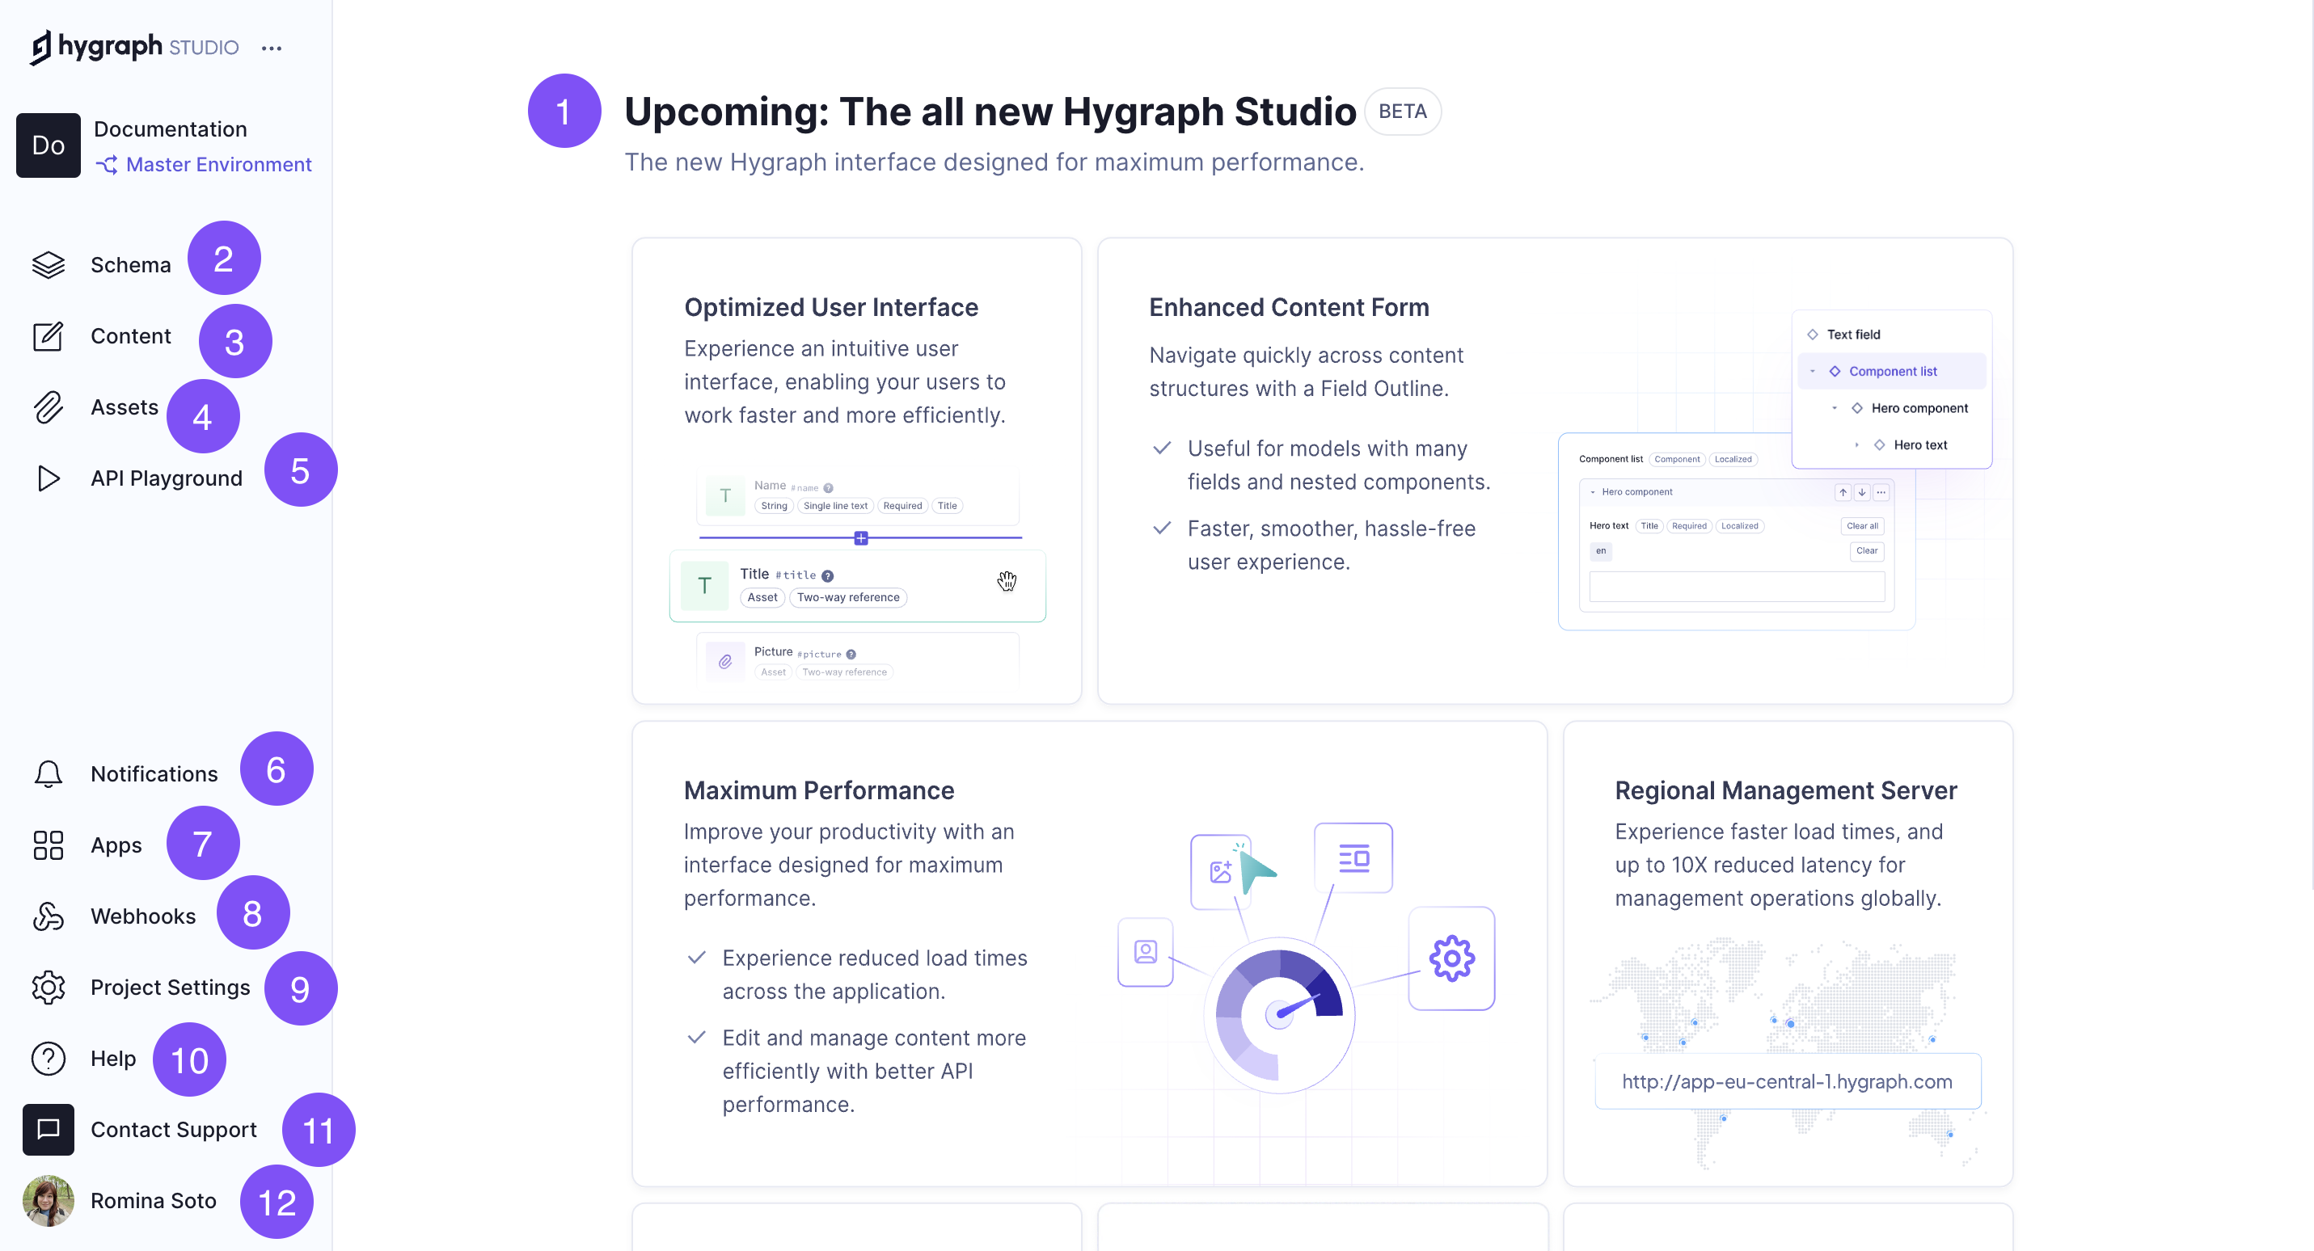This screenshot has width=2314, height=1251.
Task: Open Project Settings
Action: [168, 986]
